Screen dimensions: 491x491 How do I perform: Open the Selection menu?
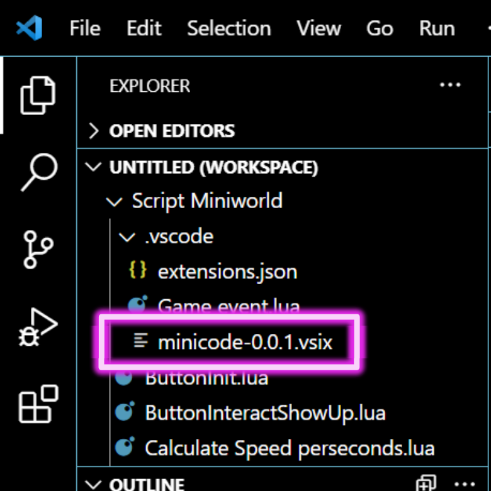[229, 28]
